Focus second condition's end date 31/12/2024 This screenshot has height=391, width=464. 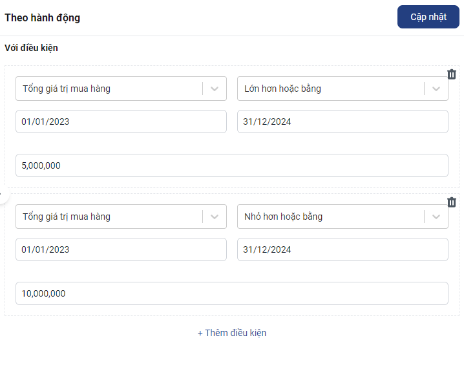[x=343, y=249]
